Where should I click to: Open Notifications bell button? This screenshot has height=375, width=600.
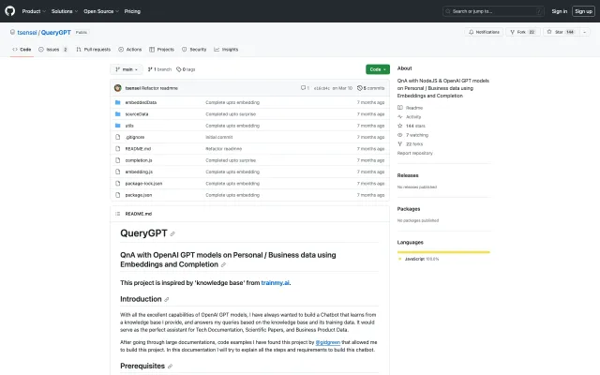coord(485,32)
